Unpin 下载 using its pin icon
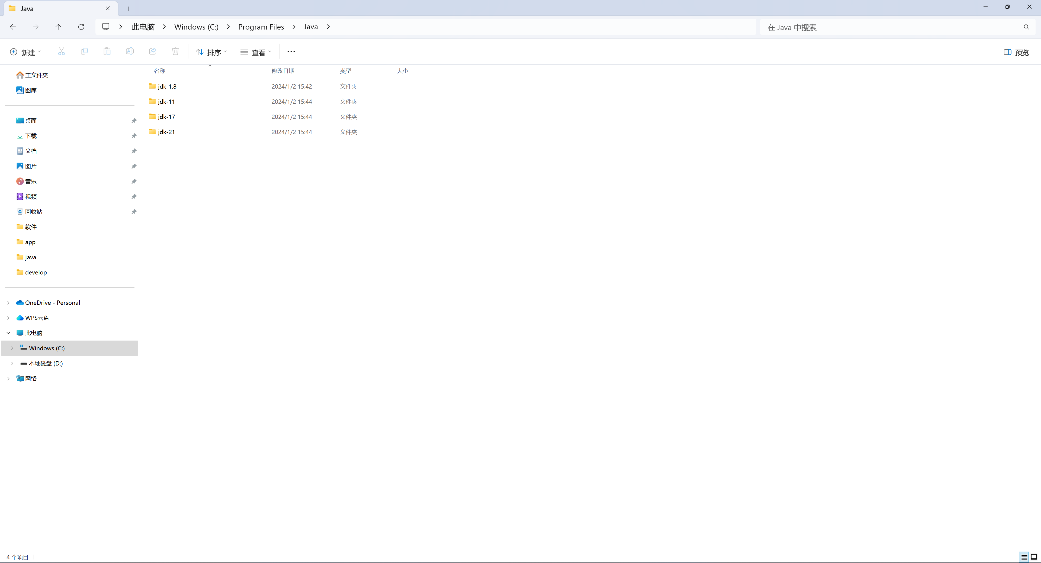The image size is (1041, 563). (134, 136)
